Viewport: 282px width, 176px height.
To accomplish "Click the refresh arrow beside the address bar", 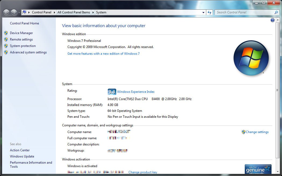I will pos(209,12).
